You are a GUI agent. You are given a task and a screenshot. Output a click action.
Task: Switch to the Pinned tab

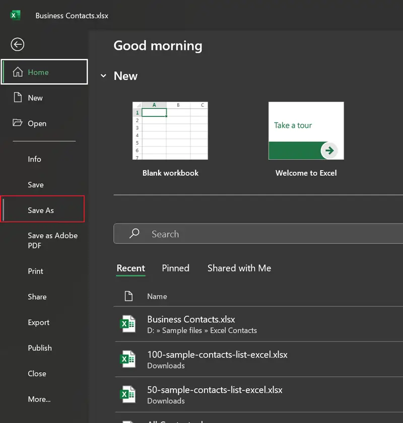tap(175, 268)
